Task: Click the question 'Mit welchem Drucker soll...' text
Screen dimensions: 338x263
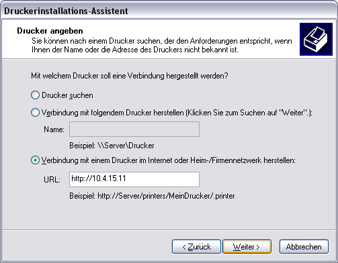Action: pyautogui.click(x=130, y=76)
